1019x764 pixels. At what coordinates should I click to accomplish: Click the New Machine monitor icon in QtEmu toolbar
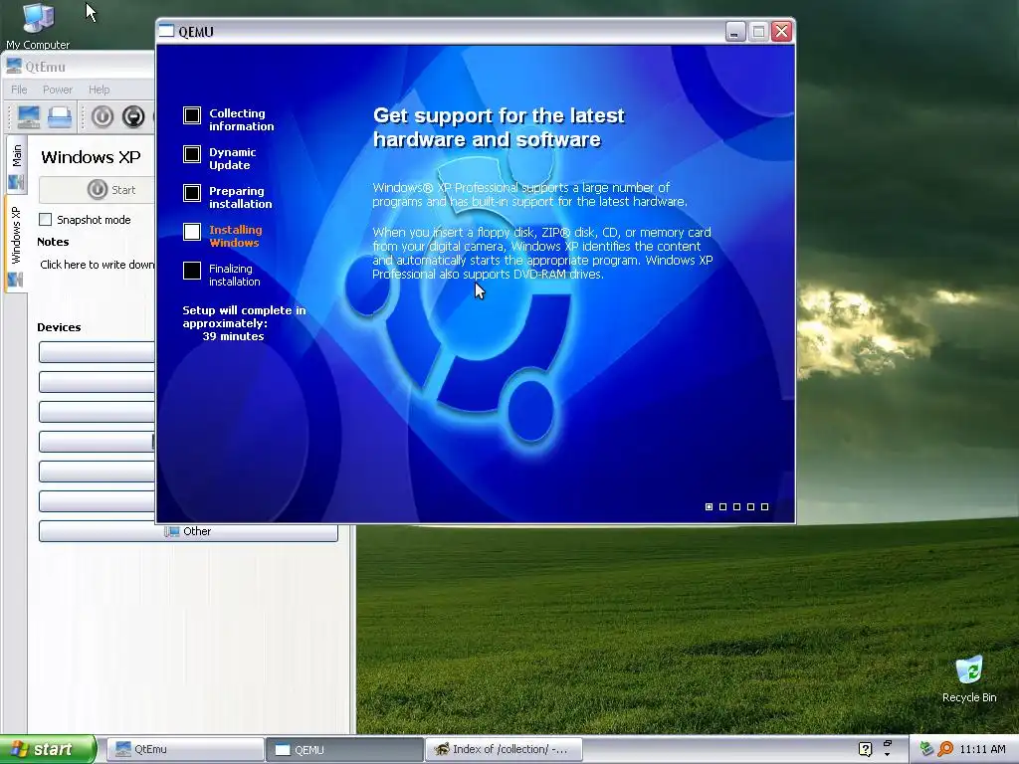tap(29, 117)
